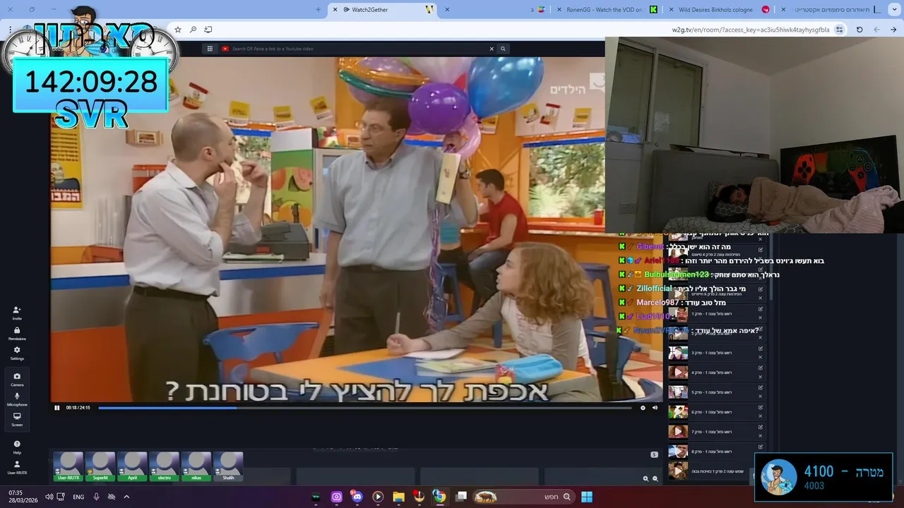Screen dimensions: 904x508
Task: Open new browser tab plus button
Action: [x=318, y=9]
